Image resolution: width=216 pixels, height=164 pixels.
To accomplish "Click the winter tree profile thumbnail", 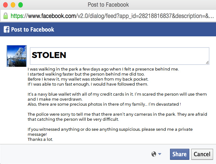I will pyautogui.click(x=16, y=56).
